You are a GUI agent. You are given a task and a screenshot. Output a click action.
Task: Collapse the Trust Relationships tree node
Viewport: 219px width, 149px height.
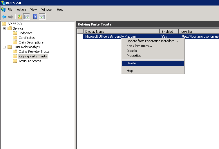(x=4, y=47)
